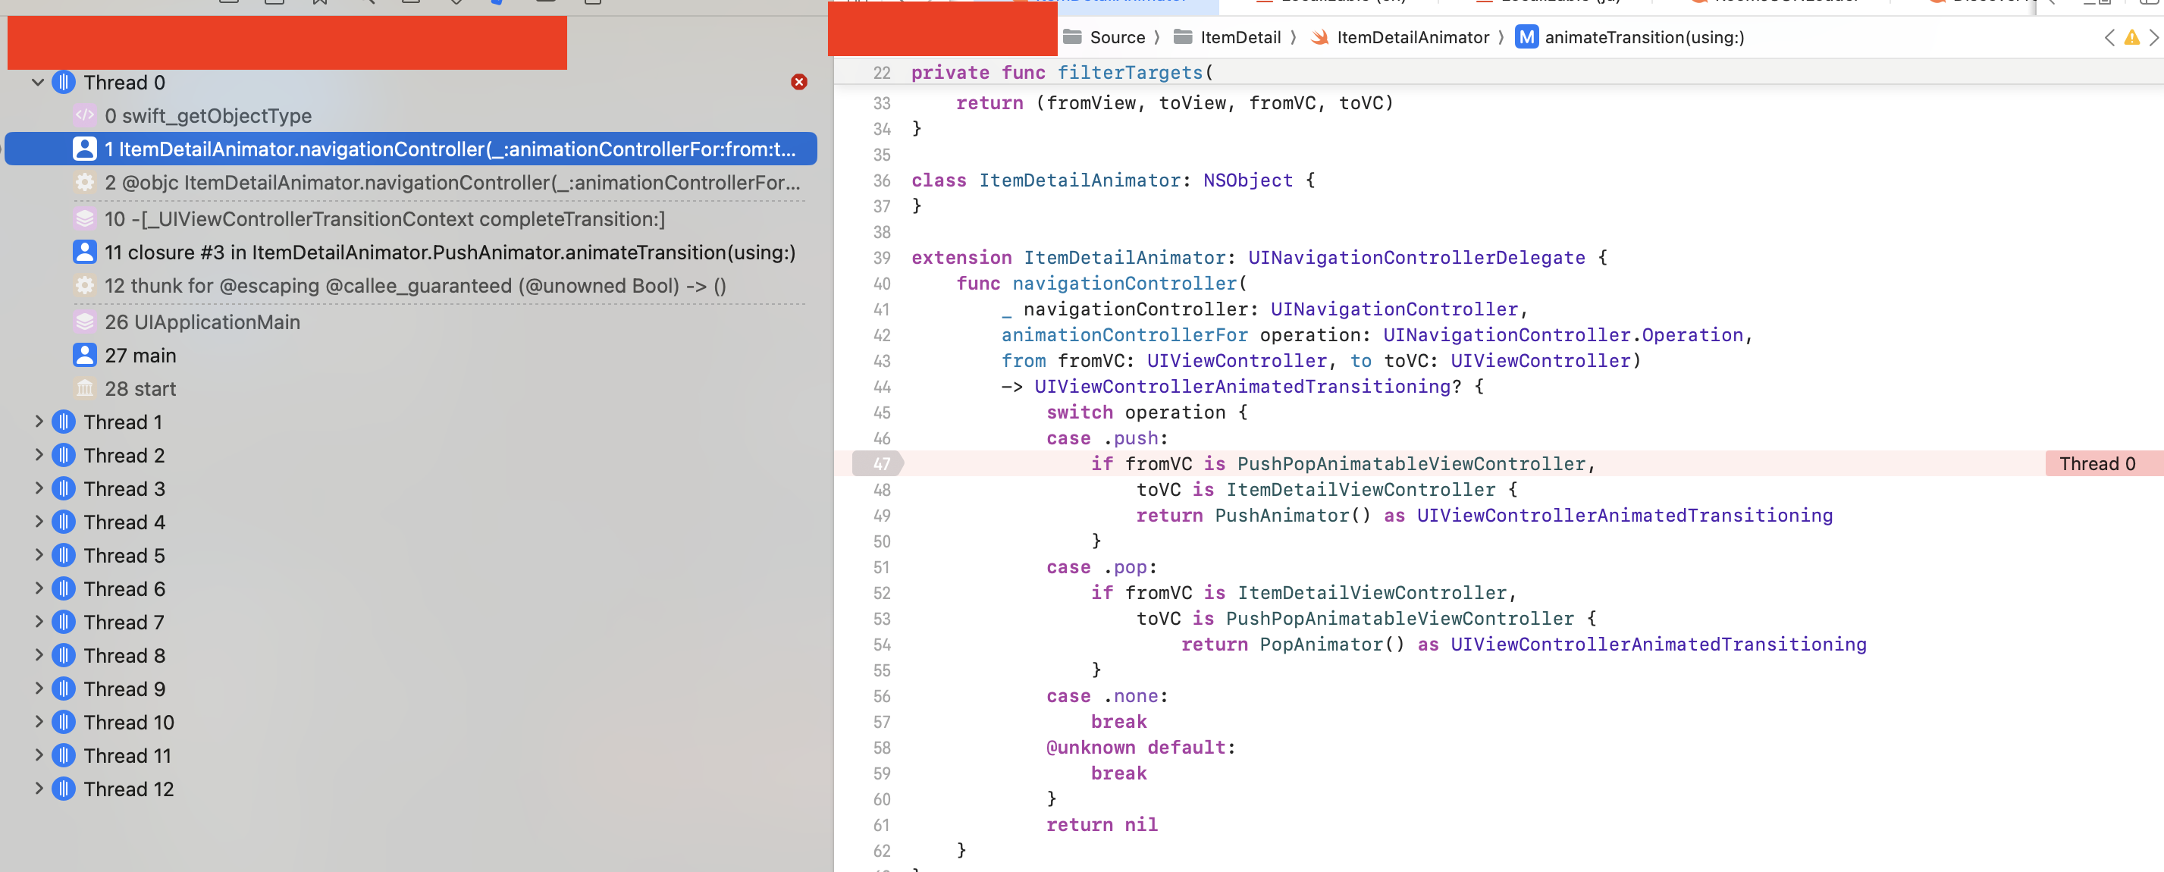
Task: Open the animateTransition(using:) method breadcrumb
Action: pos(1629,37)
